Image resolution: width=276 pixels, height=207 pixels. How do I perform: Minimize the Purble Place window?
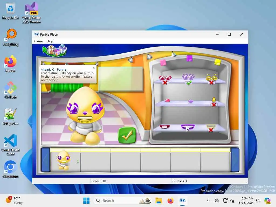tap(217, 34)
